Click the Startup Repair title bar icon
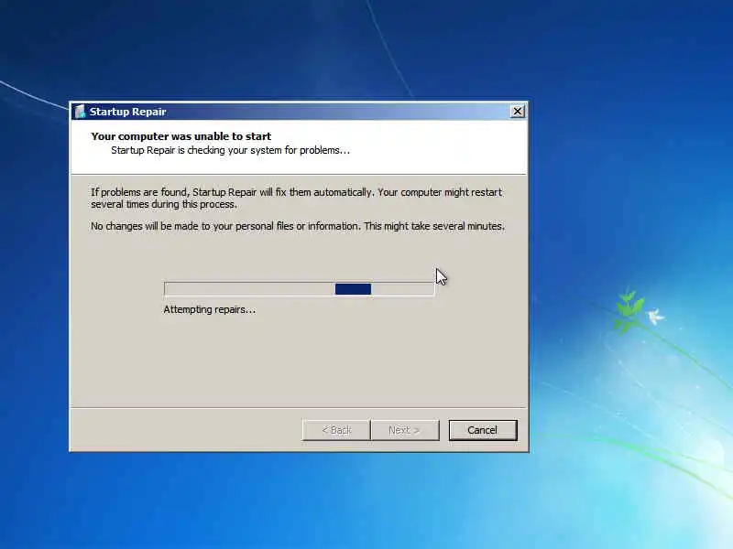733x549 pixels. (80, 111)
